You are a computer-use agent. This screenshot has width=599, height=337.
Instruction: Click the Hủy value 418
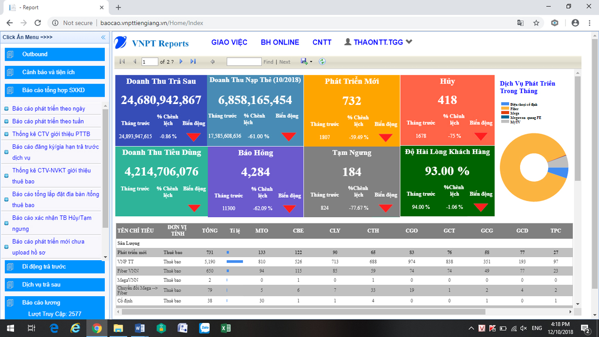pyautogui.click(x=447, y=100)
